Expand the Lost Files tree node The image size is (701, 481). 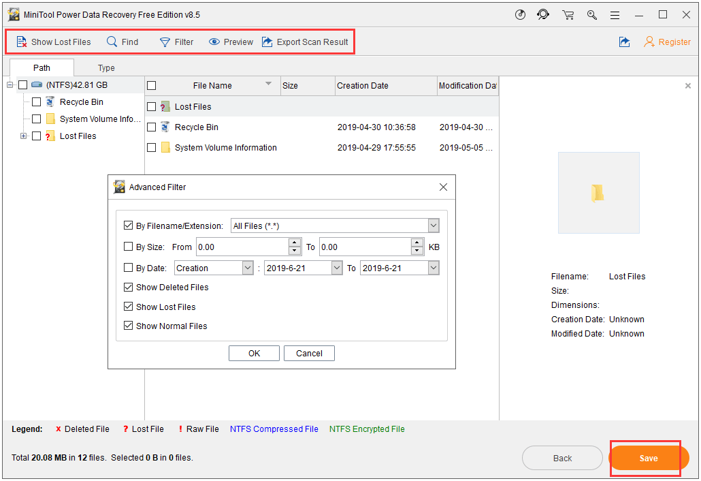[x=23, y=136]
